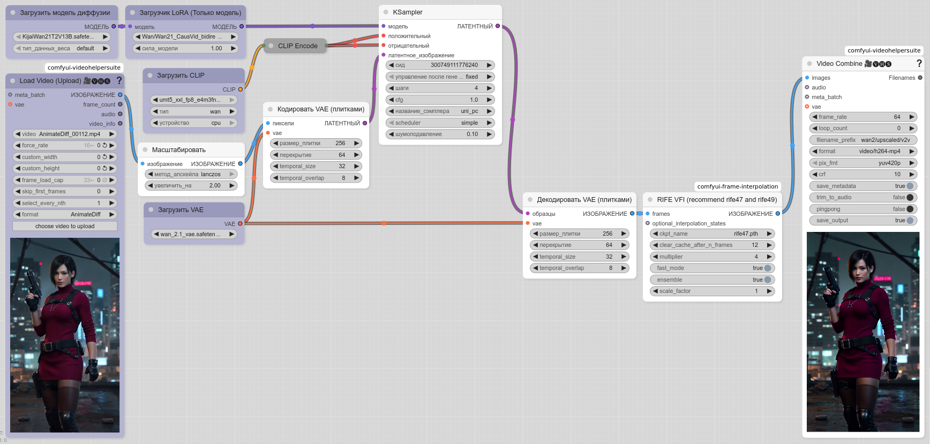Viewport: 930px width, 444px height.
Task: Collapse the Загрузить модель диффузии node dot
Action: [13, 13]
